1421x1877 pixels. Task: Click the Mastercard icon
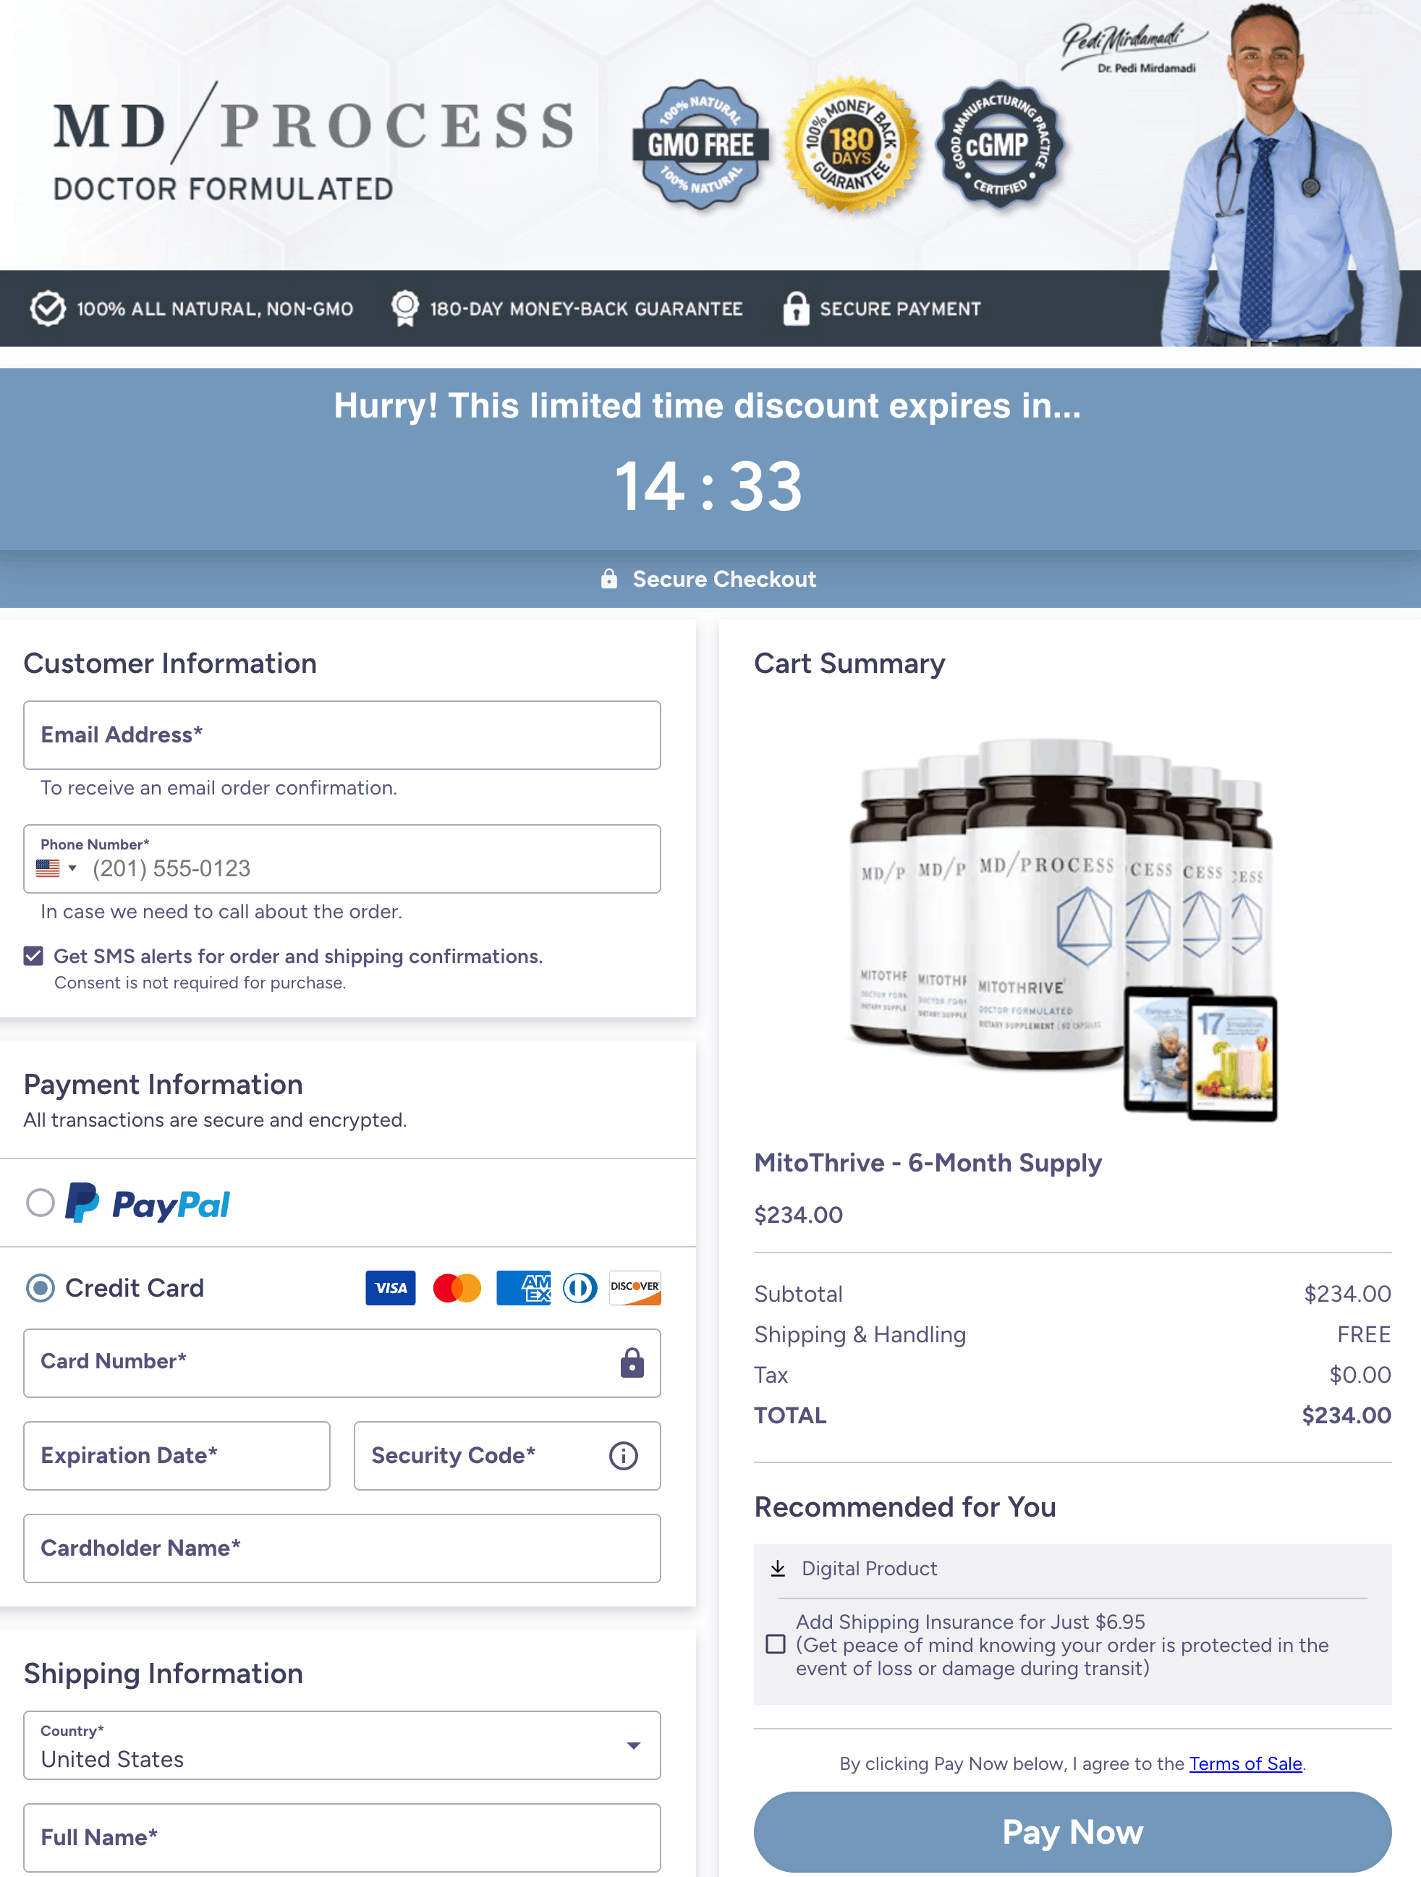[x=457, y=1287]
